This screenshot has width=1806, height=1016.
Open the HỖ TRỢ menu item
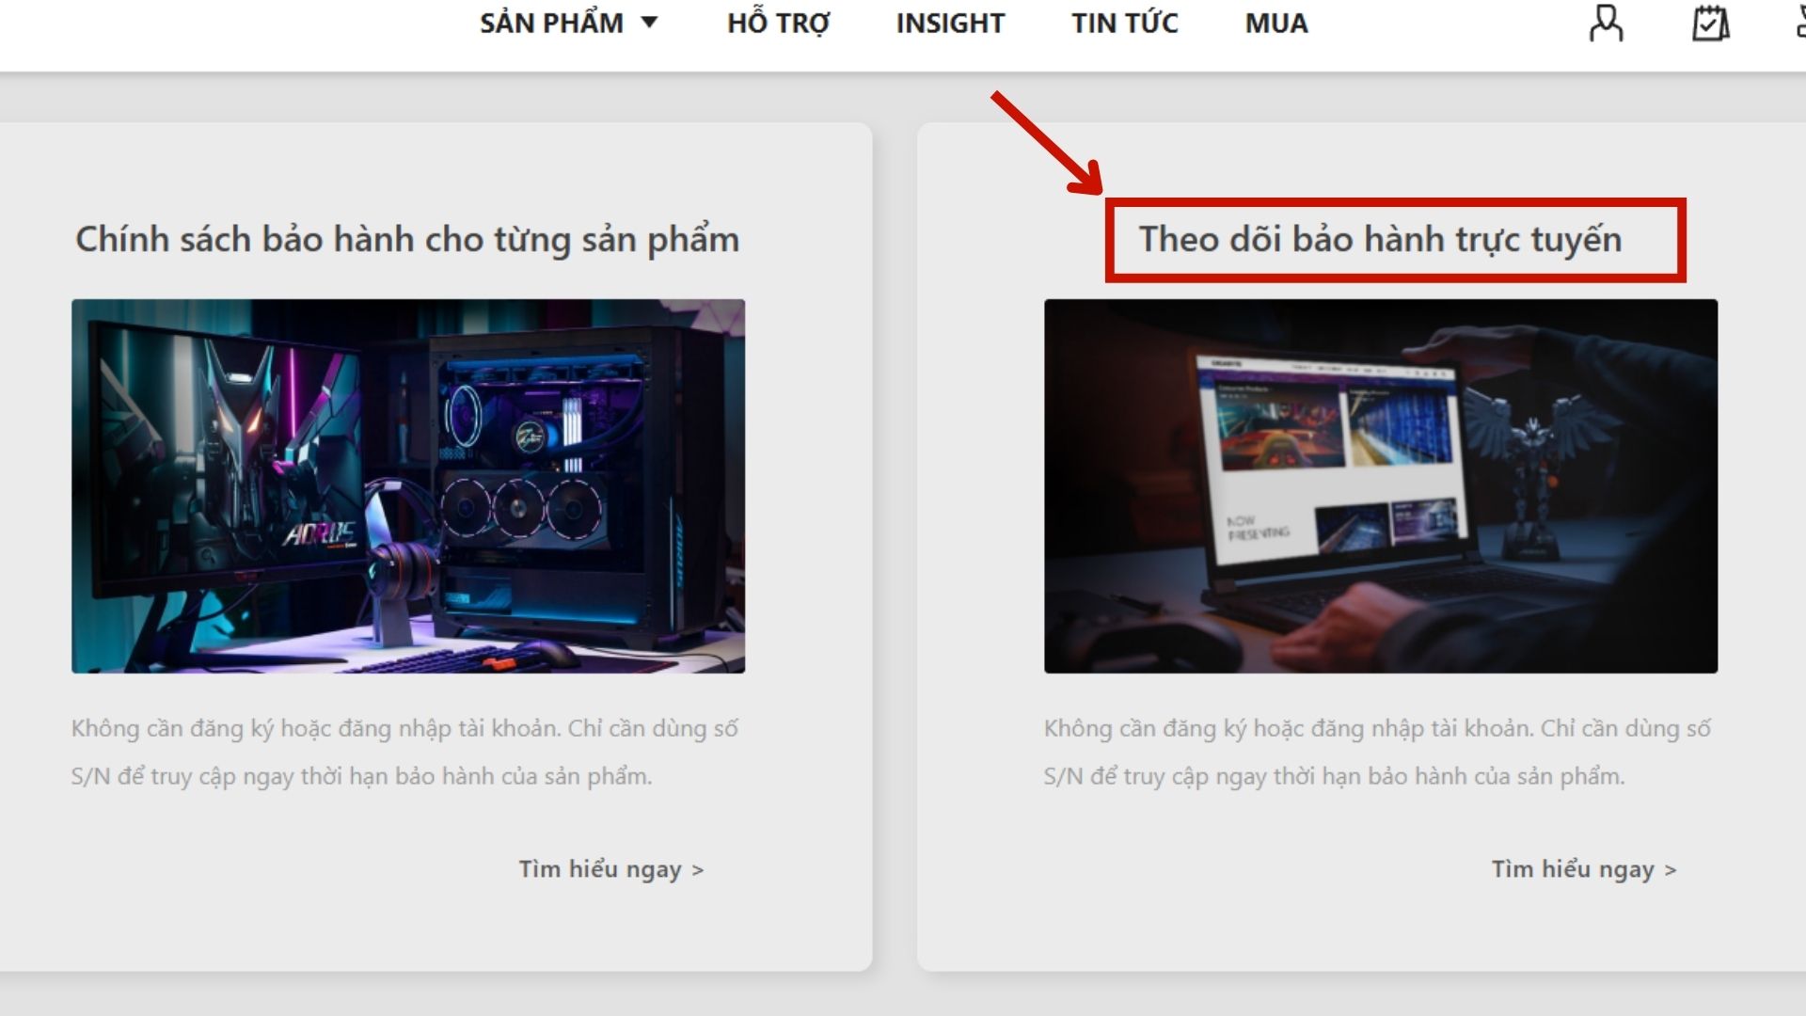[x=778, y=23]
